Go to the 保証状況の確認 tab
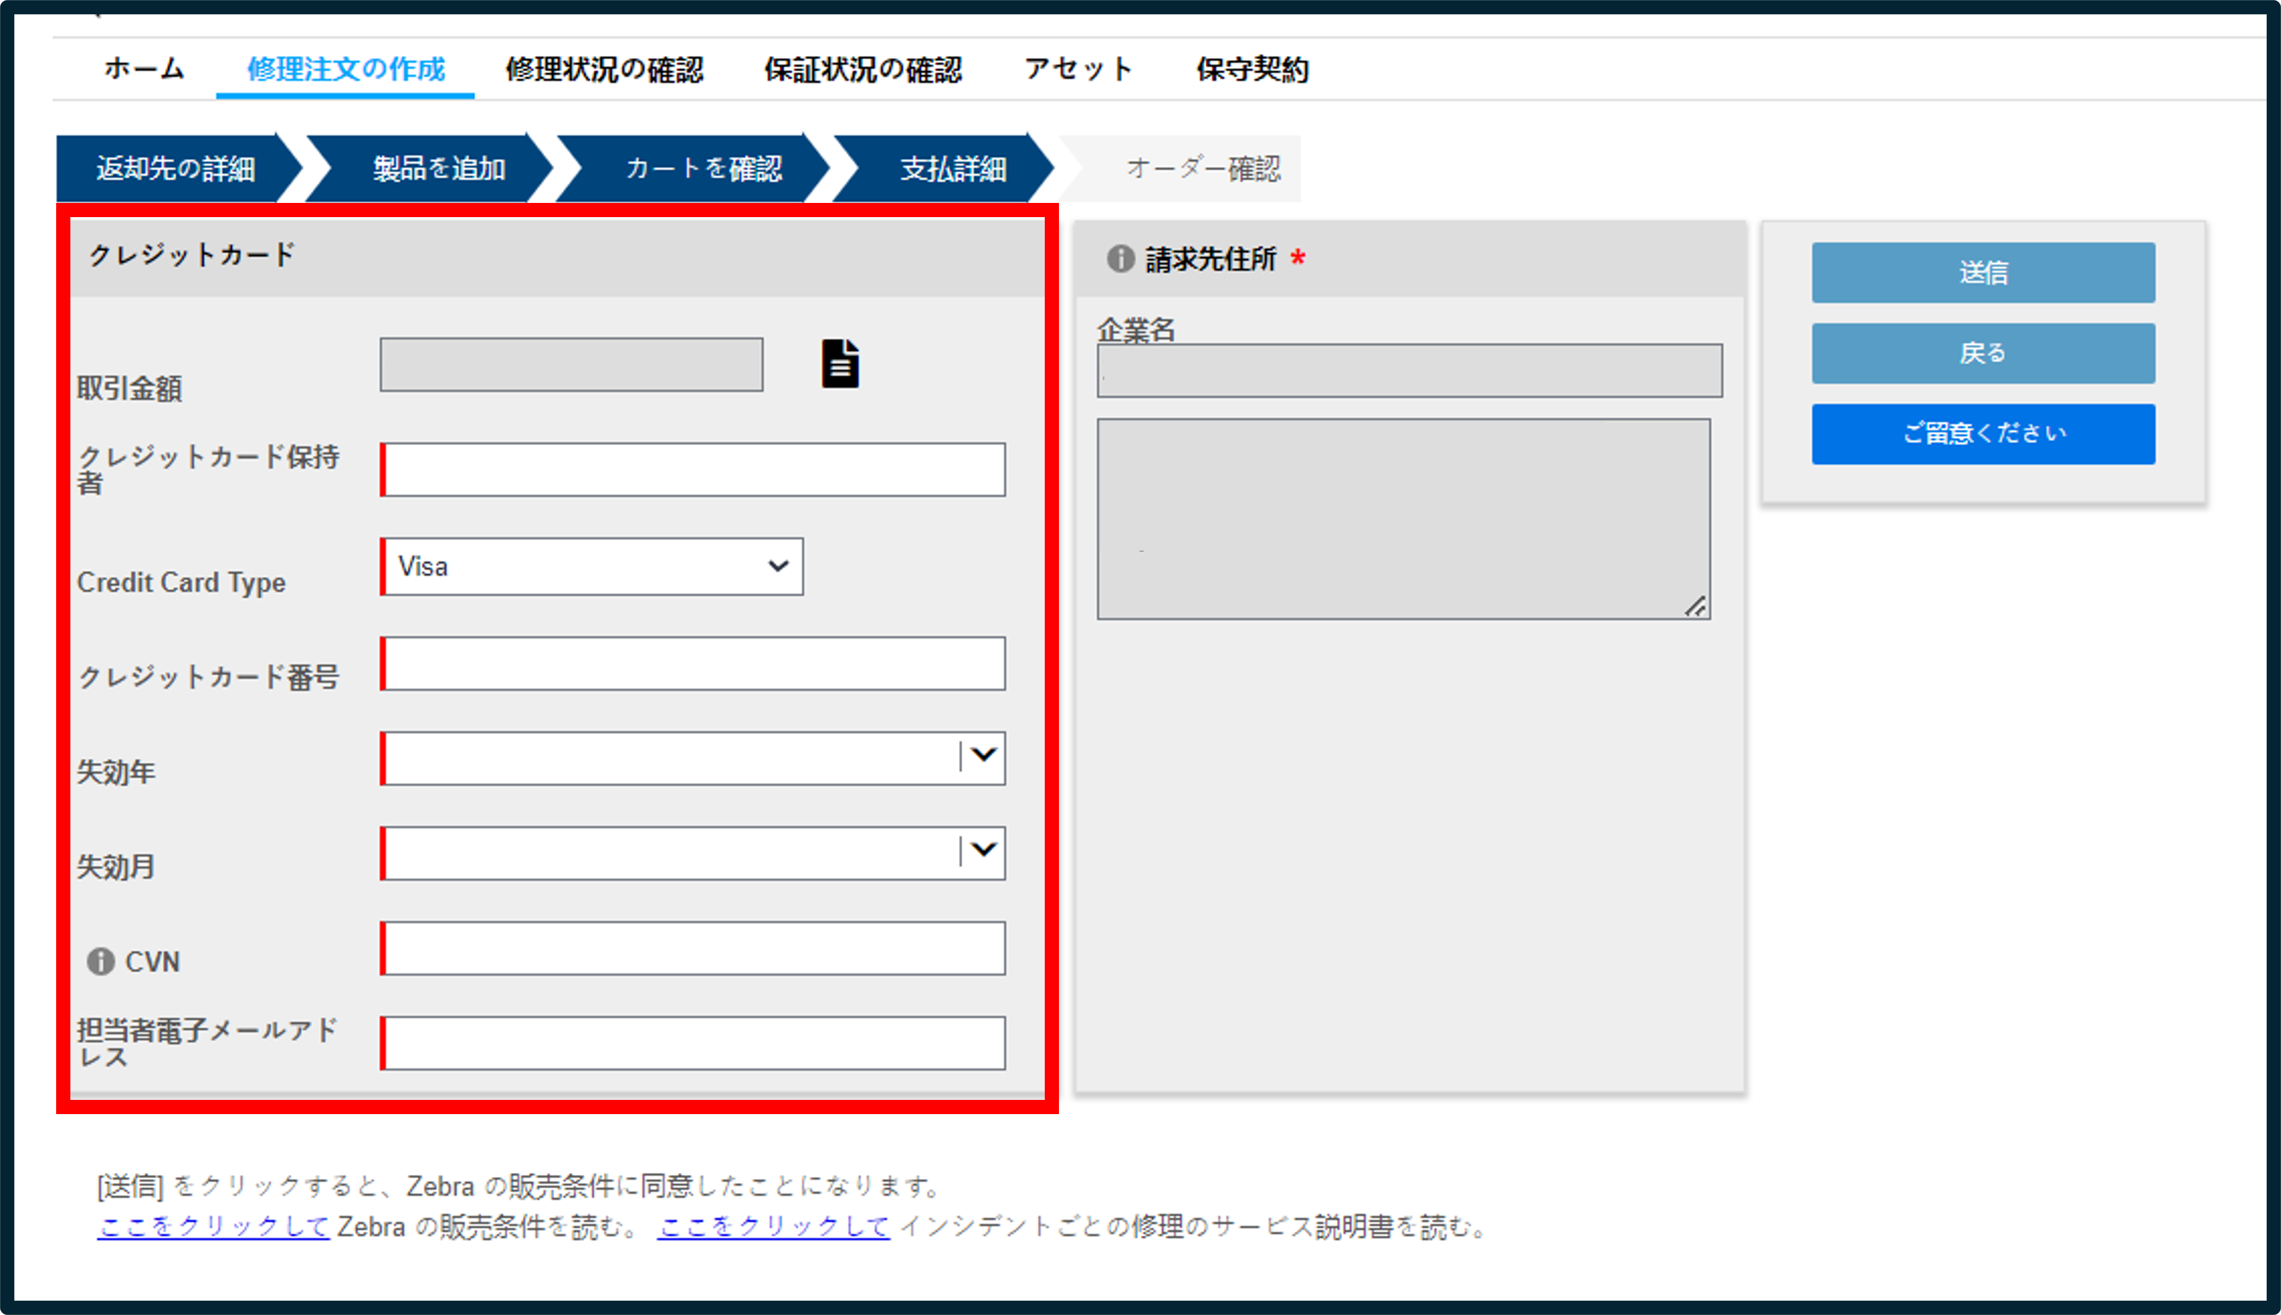This screenshot has width=2281, height=1315. [863, 70]
